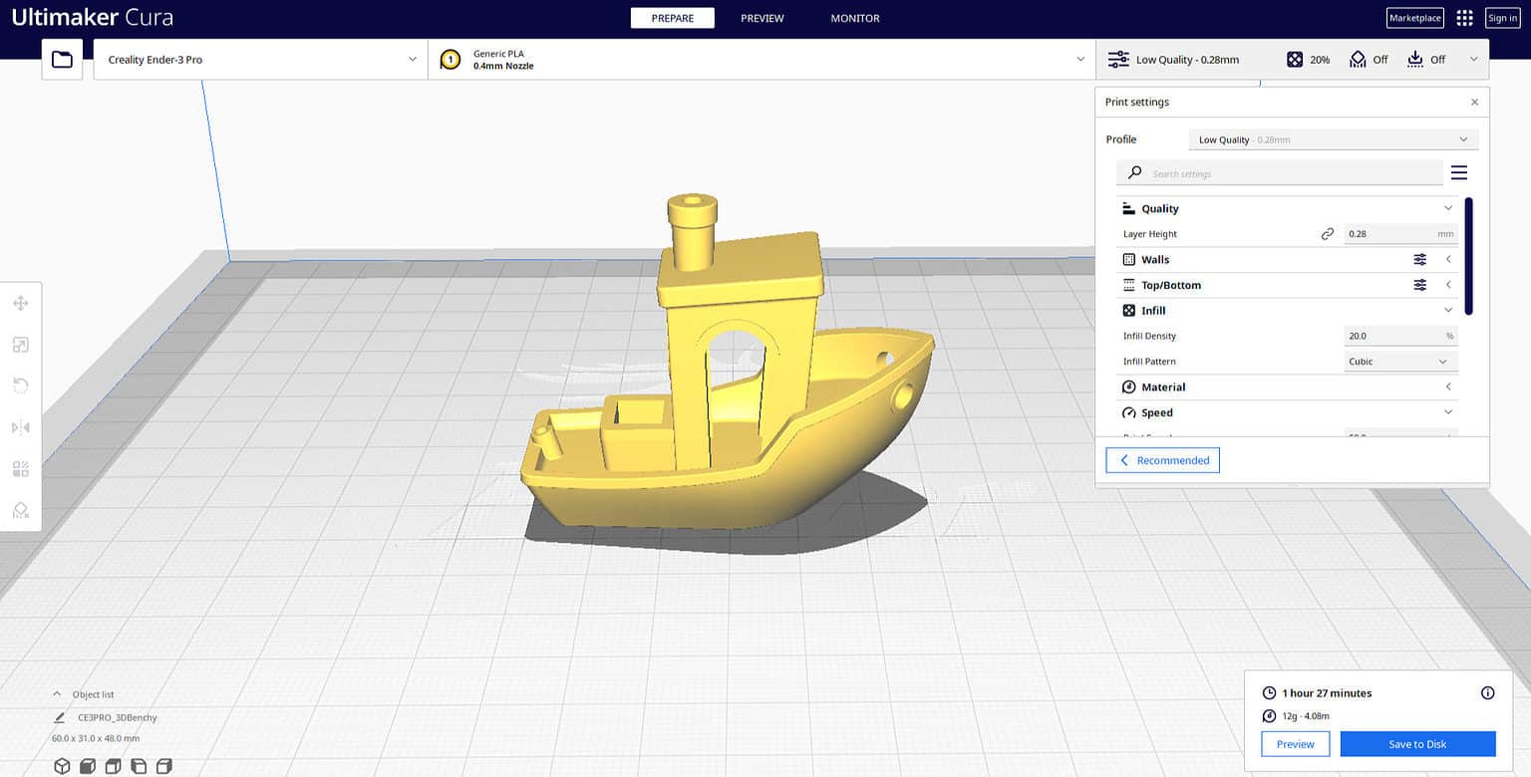Open the file menu folder icon
1531x777 pixels.
[x=61, y=59]
